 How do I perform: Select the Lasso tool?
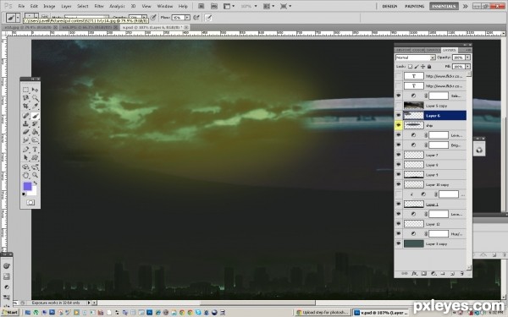coord(25,98)
